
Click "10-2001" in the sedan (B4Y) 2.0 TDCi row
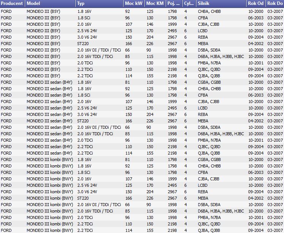(256, 140)
